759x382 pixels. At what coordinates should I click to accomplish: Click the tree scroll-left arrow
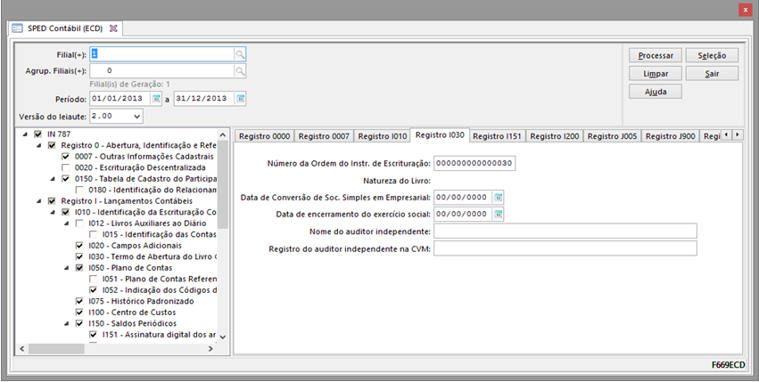coord(21,349)
